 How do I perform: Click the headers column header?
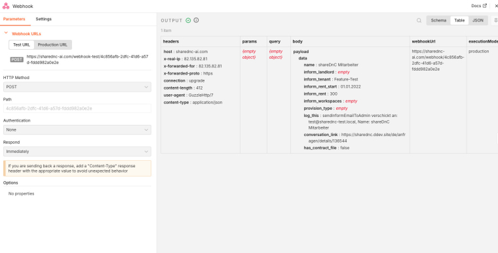pyautogui.click(x=201, y=42)
